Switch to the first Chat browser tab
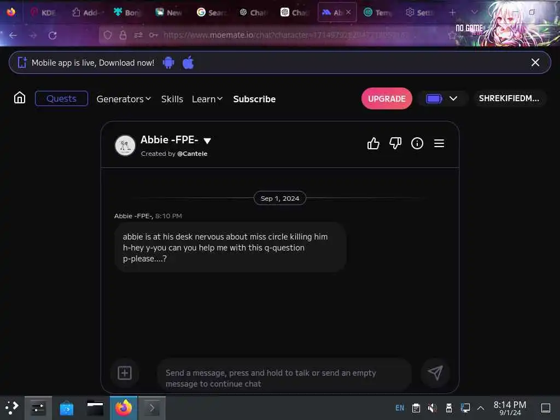The height and width of the screenshot is (420, 560). pyautogui.click(x=253, y=13)
